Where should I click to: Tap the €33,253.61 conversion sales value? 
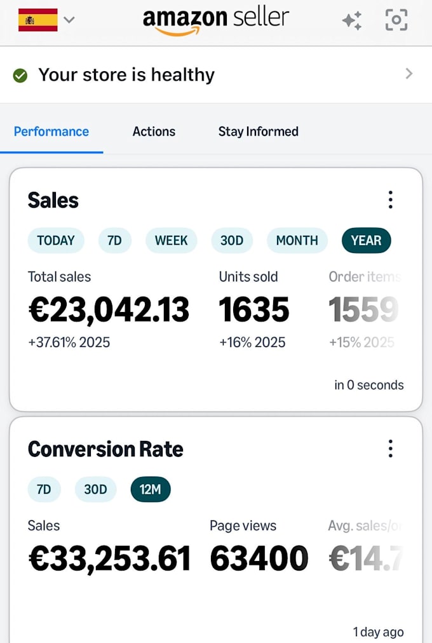109,558
